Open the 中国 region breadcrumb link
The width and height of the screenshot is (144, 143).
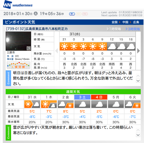[125, 22]
